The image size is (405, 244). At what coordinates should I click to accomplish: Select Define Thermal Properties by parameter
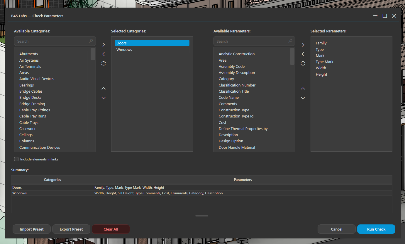coord(243,129)
